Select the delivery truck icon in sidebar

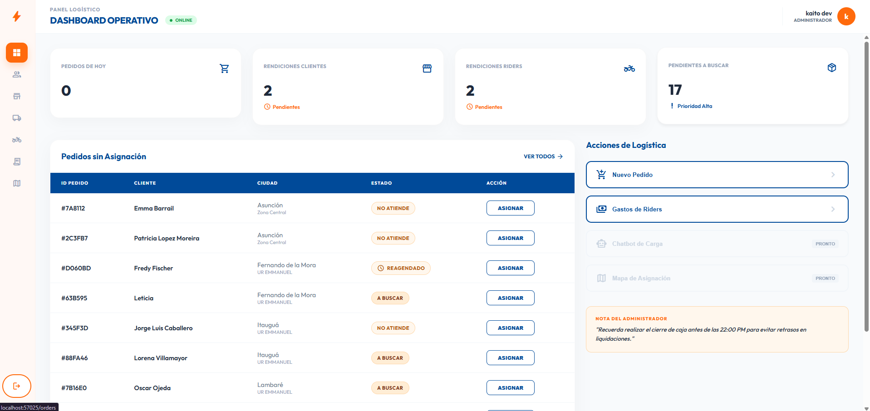coord(17,118)
